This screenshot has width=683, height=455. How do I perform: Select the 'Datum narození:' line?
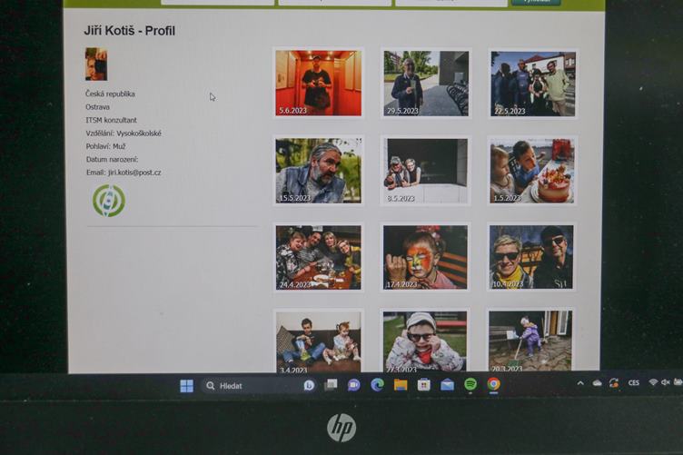pos(112,159)
